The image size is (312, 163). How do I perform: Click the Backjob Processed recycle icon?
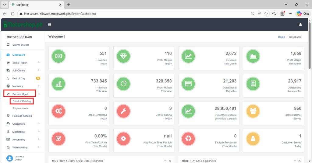[x=188, y=139]
